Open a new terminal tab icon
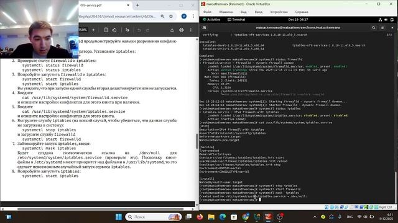The height and width of the screenshot is (223, 398). (x=204, y=27)
